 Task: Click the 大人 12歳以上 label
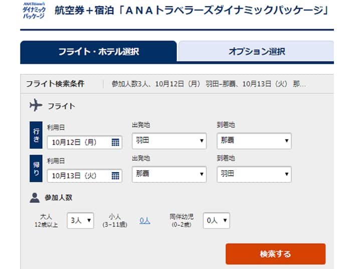(x=46, y=221)
